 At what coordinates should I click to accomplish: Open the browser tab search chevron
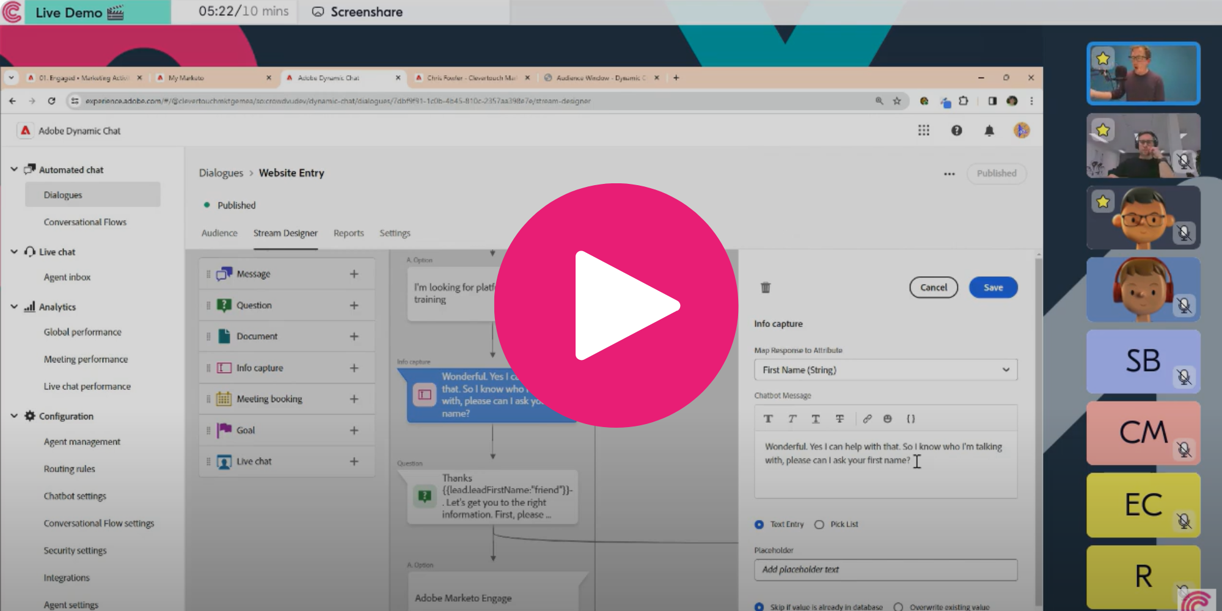(11, 78)
